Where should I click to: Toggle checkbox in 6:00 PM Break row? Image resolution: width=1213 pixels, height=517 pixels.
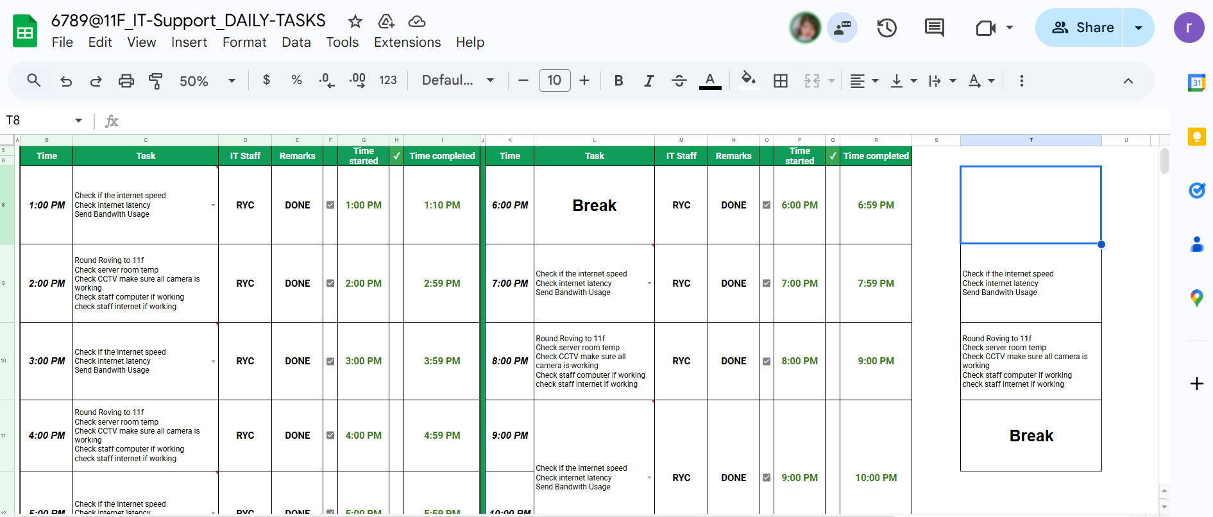[x=767, y=205]
